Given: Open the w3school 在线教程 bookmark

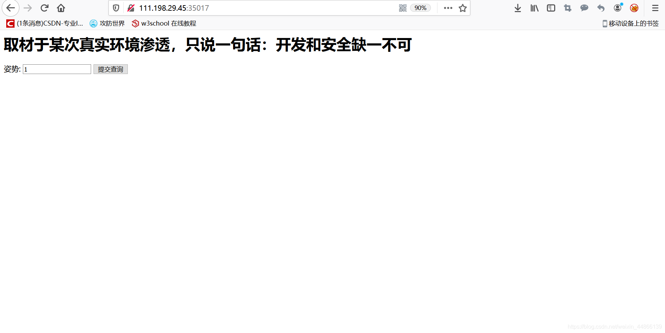Looking at the screenshot, I should (x=164, y=23).
